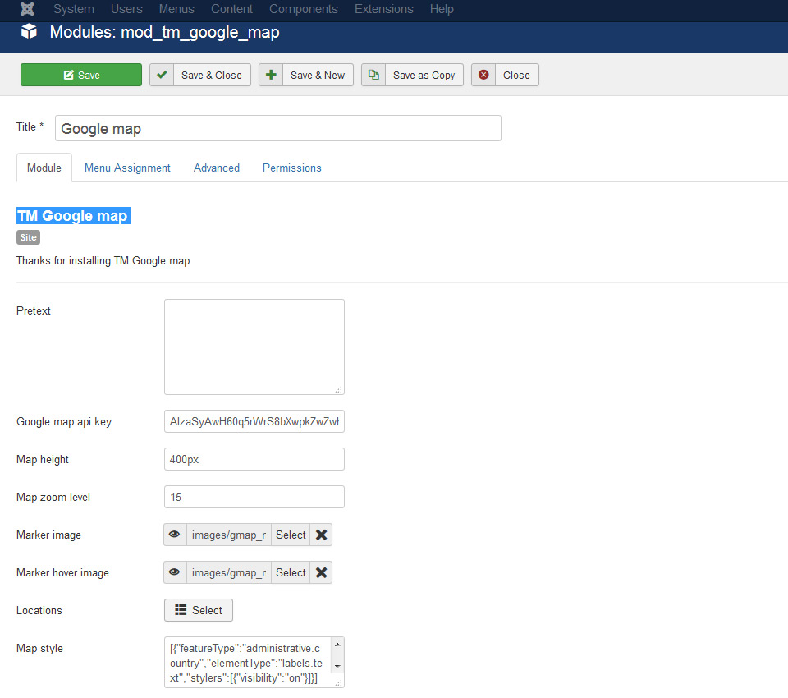Open the Help menu
Viewport: 788px width, 698px height.
coord(442,9)
